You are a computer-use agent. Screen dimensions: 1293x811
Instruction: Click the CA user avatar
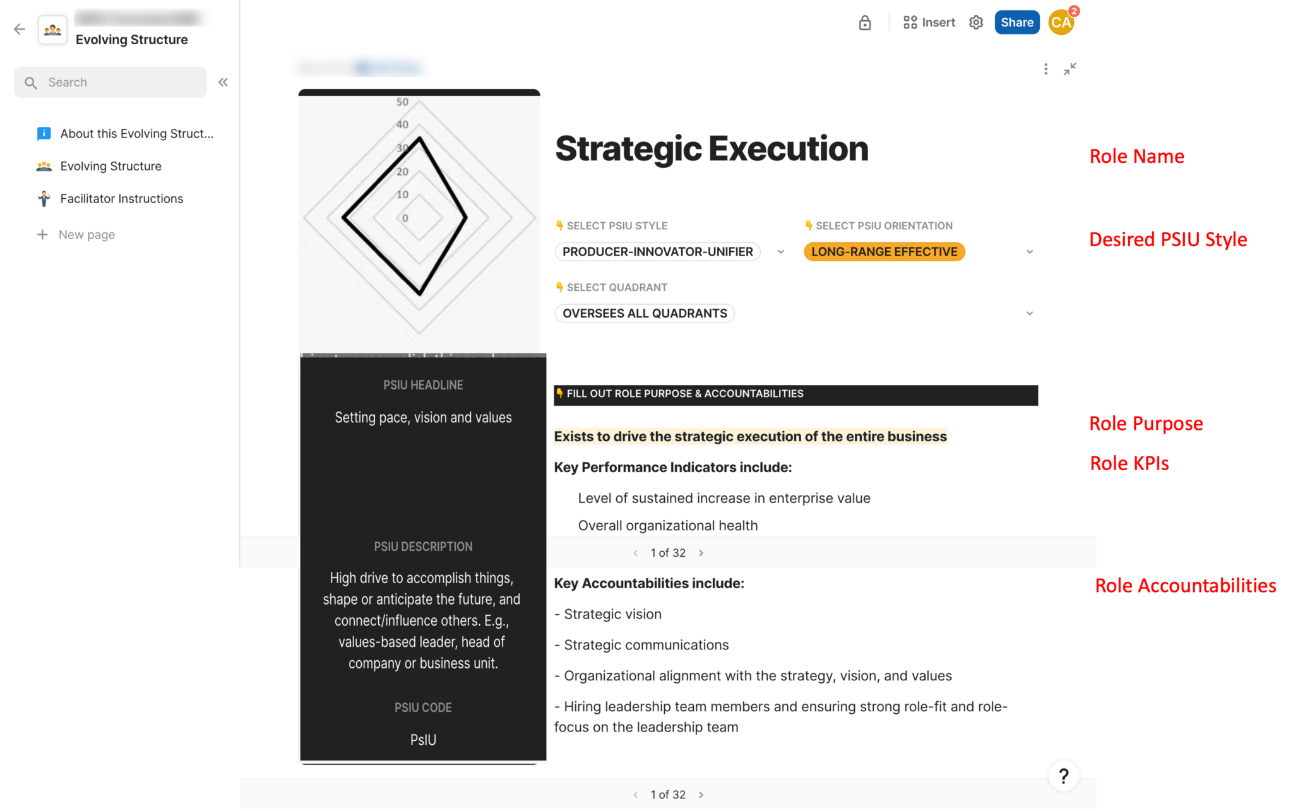tap(1061, 23)
